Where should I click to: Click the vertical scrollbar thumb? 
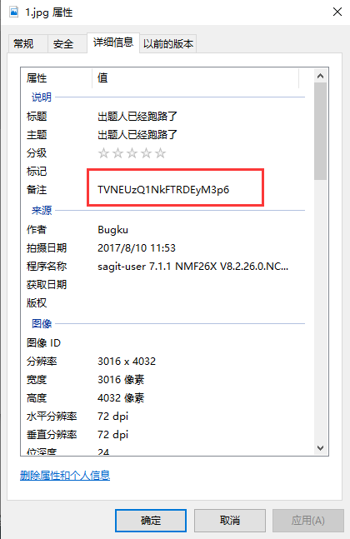(x=321, y=131)
